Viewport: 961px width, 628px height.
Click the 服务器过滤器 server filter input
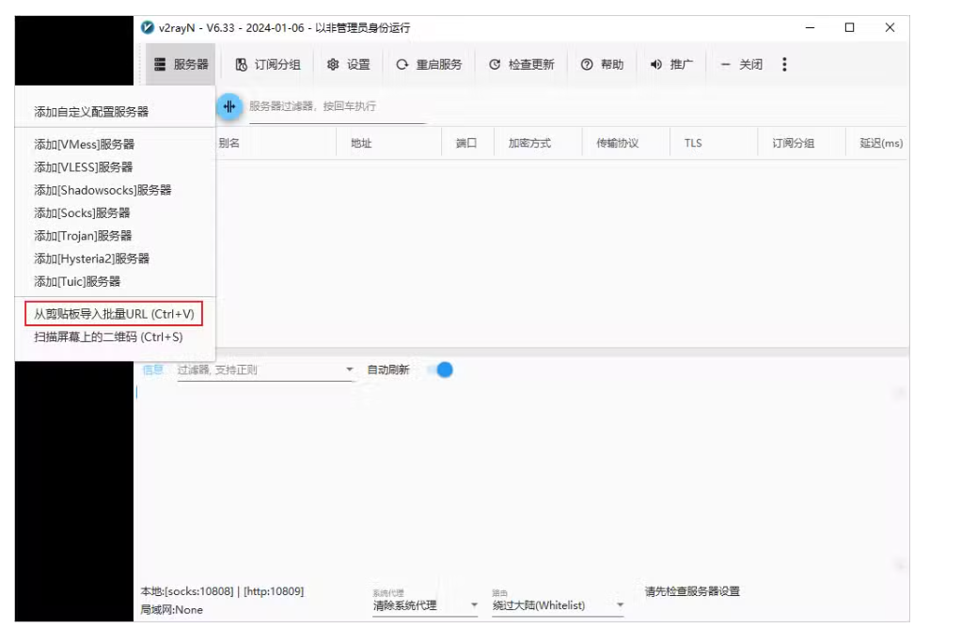click(x=334, y=107)
